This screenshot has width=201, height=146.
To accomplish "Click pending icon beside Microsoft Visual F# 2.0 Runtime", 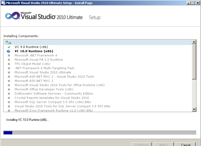I will [9, 60].
